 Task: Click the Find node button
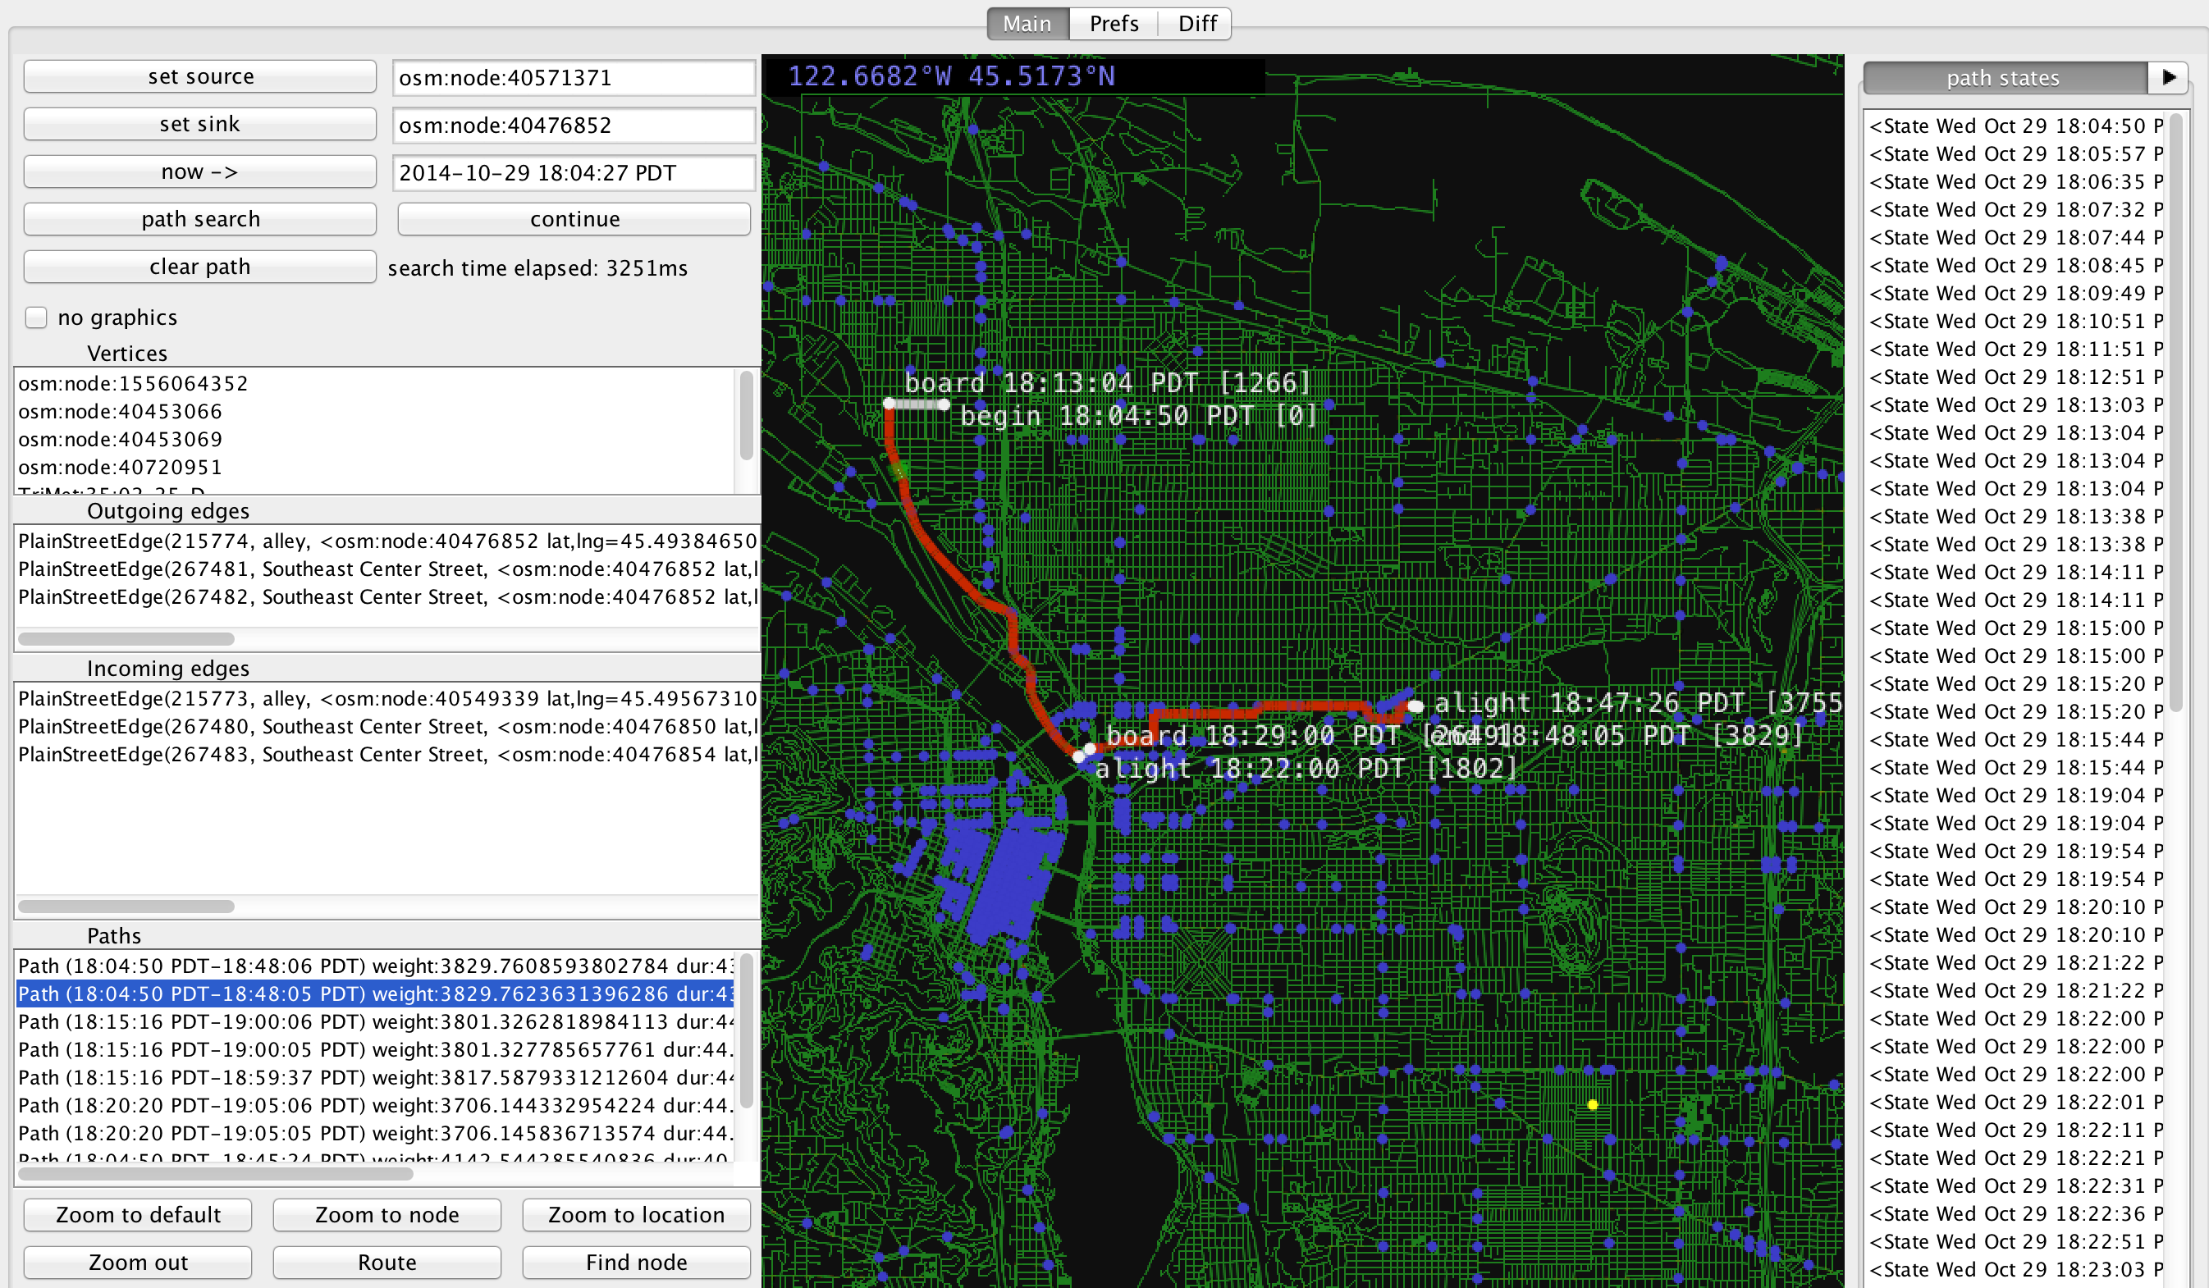[x=637, y=1263]
